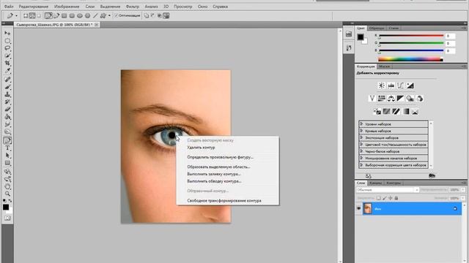Click the Color Balance scales icon
This screenshot has width=469, height=263.
tap(391, 99)
